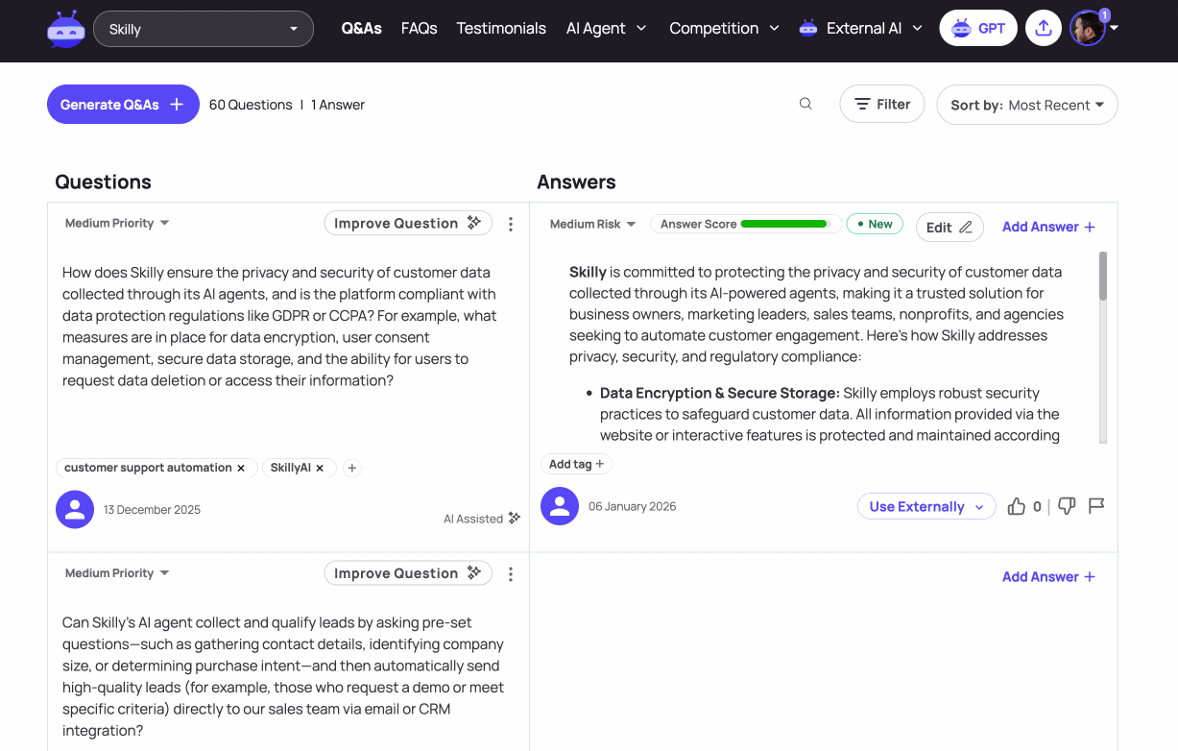Viewport: 1178px width, 751px height.
Task: Open the Skilly workspace dropdown
Action: click(204, 29)
